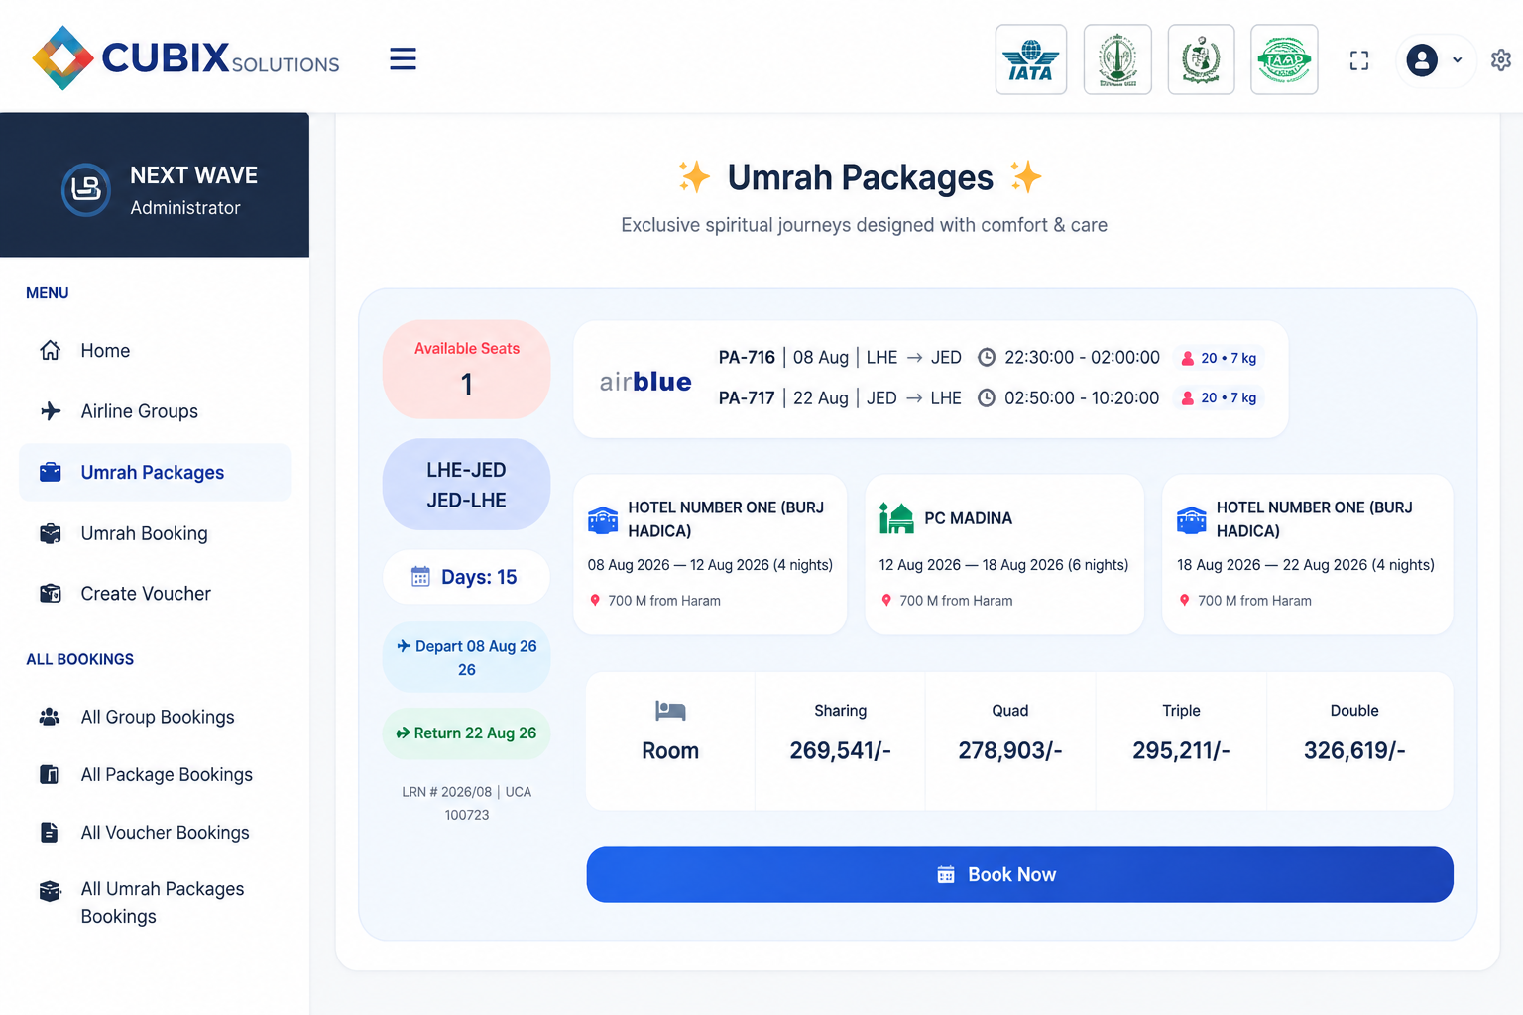
Task: Click the Home house icon
Action: (x=50, y=350)
